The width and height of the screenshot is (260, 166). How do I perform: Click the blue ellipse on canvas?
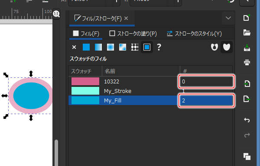pos(31,96)
